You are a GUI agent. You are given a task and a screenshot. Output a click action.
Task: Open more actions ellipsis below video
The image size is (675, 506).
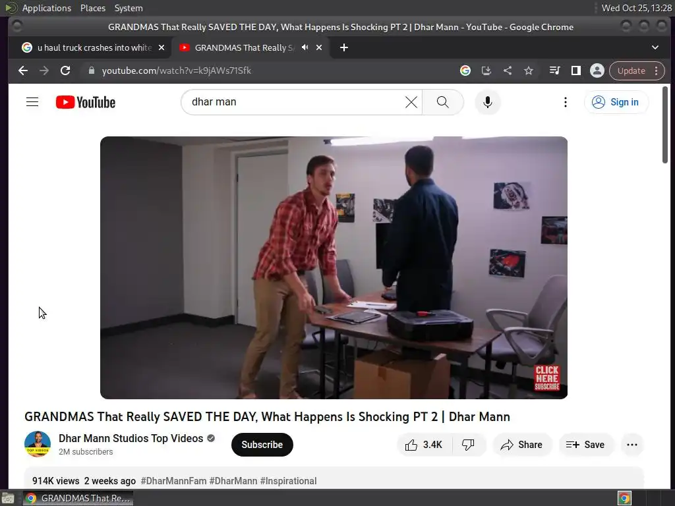click(x=632, y=445)
